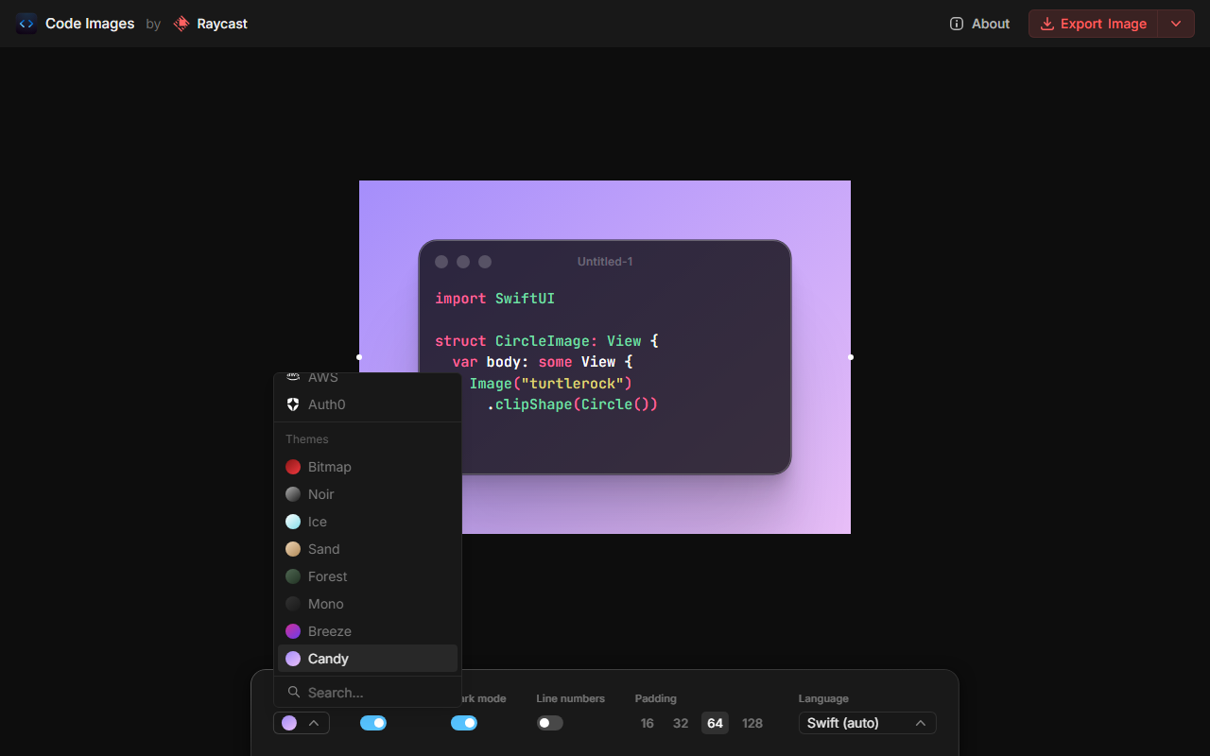Open the Raycast logo link
Viewport: 1210px width, 756px height.
click(210, 24)
